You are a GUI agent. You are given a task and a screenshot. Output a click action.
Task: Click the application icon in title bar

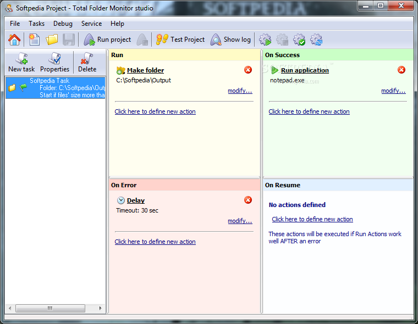9,8
